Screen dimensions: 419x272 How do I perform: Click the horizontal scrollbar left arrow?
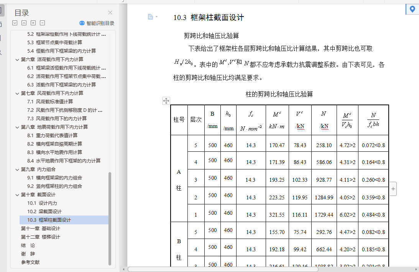[123, 269]
